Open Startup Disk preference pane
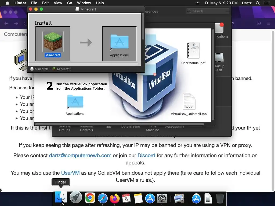The image size is (275, 206). (220, 62)
